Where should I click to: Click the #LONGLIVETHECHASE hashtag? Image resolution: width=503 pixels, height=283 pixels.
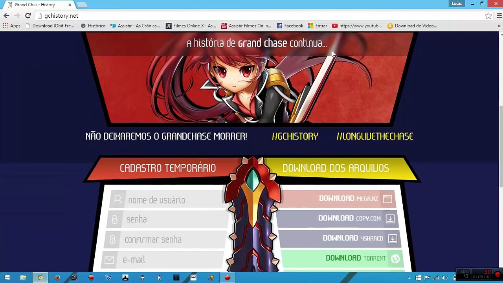coord(375,136)
